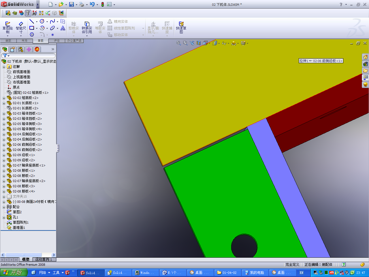
Task: Select the sketch Text tool
Action: click(63, 28)
